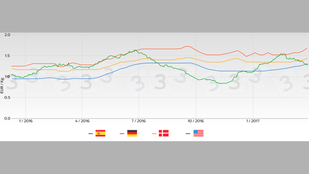Toggle the Denmark flag legend entry
This screenshot has height=174, width=309.
164,133
